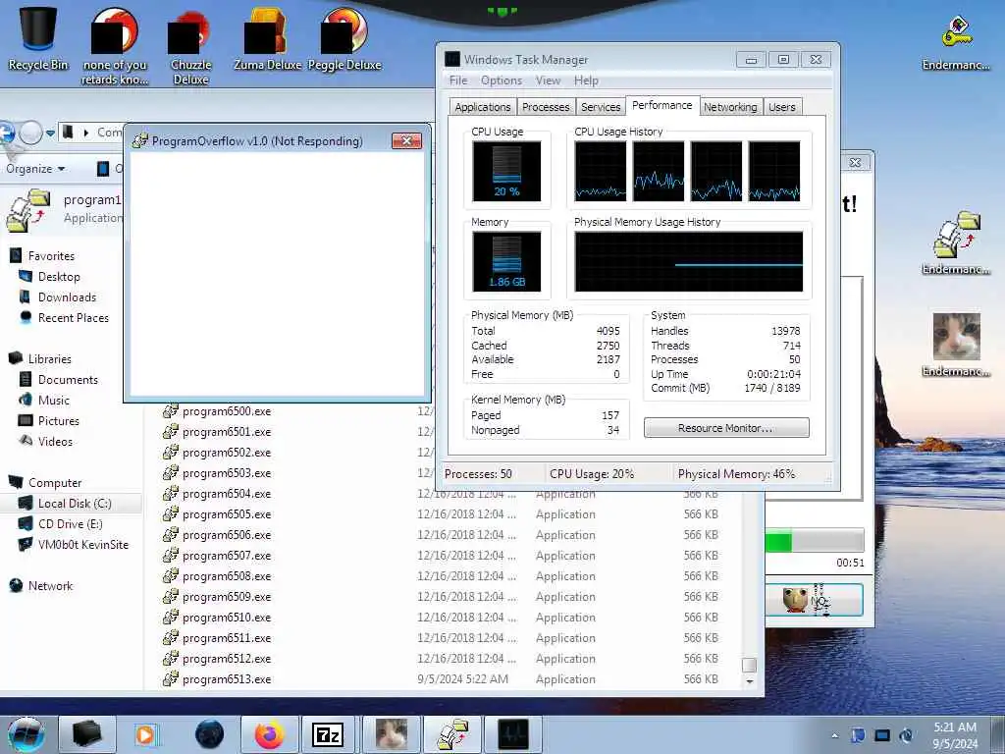Image resolution: width=1005 pixels, height=754 pixels.
Task: Open the "none of you retards kno..." desktop icon
Action: [115, 45]
